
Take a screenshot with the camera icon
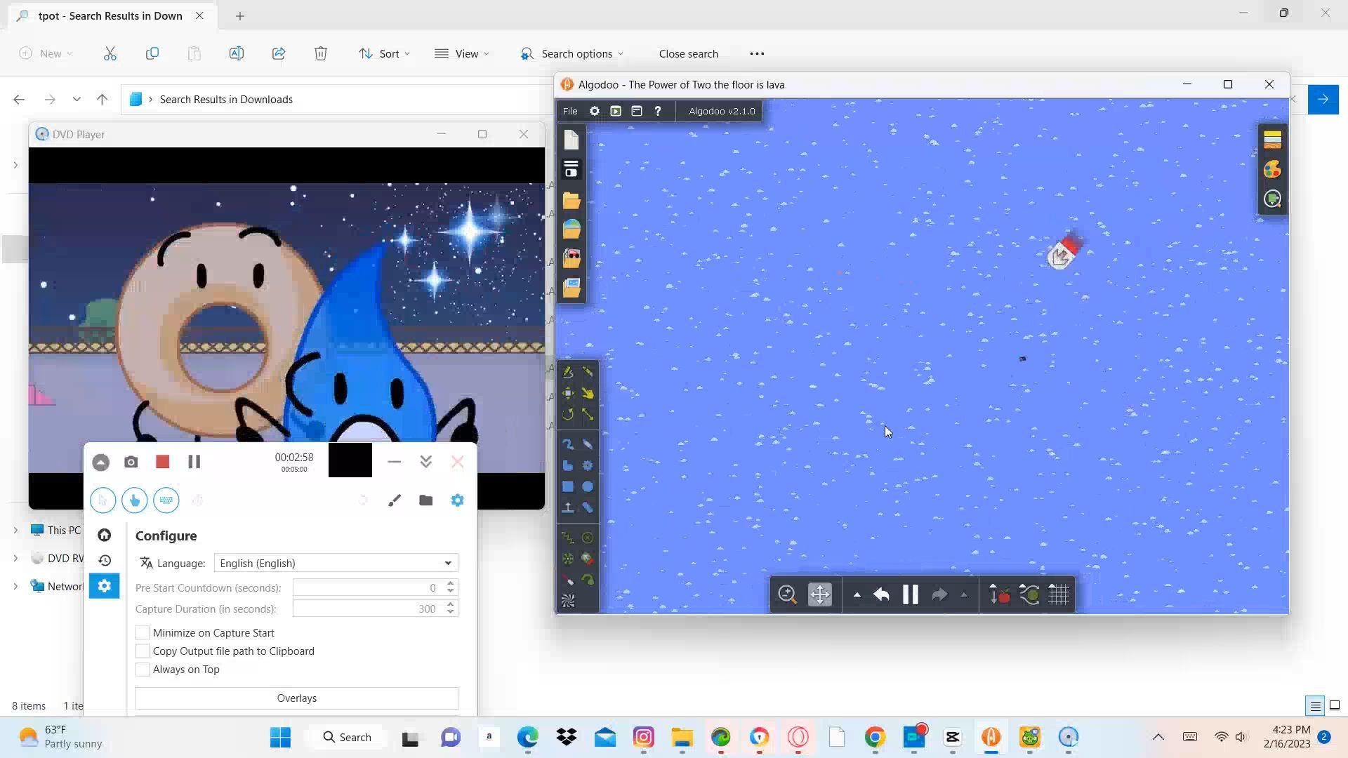tap(131, 462)
